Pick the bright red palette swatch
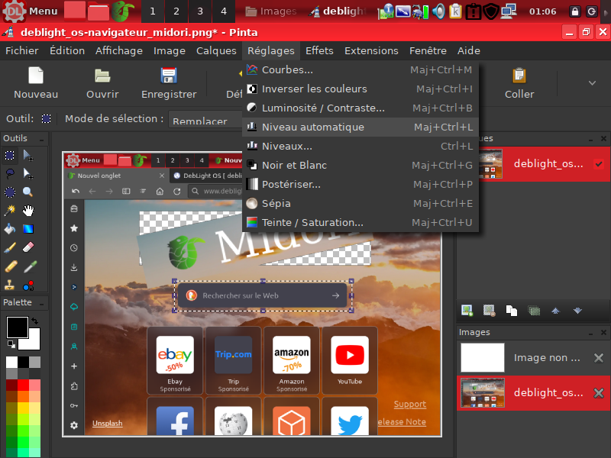The height and width of the screenshot is (458, 611). (x=23, y=385)
